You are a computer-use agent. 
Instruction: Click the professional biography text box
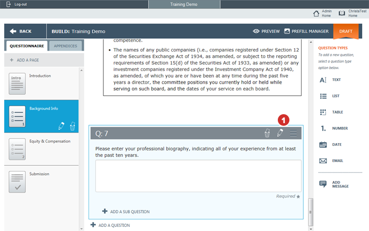(x=198, y=176)
